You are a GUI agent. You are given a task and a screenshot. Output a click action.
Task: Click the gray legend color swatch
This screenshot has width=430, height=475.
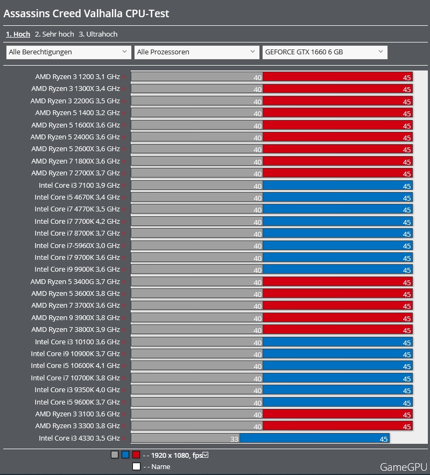click(x=115, y=455)
